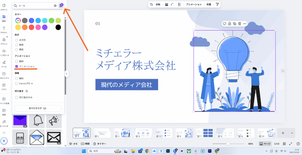Select page 5 thumbnail in the filmstrip
Image resolution: width=302 pixels, height=155 pixels.
pyautogui.click(x=164, y=133)
